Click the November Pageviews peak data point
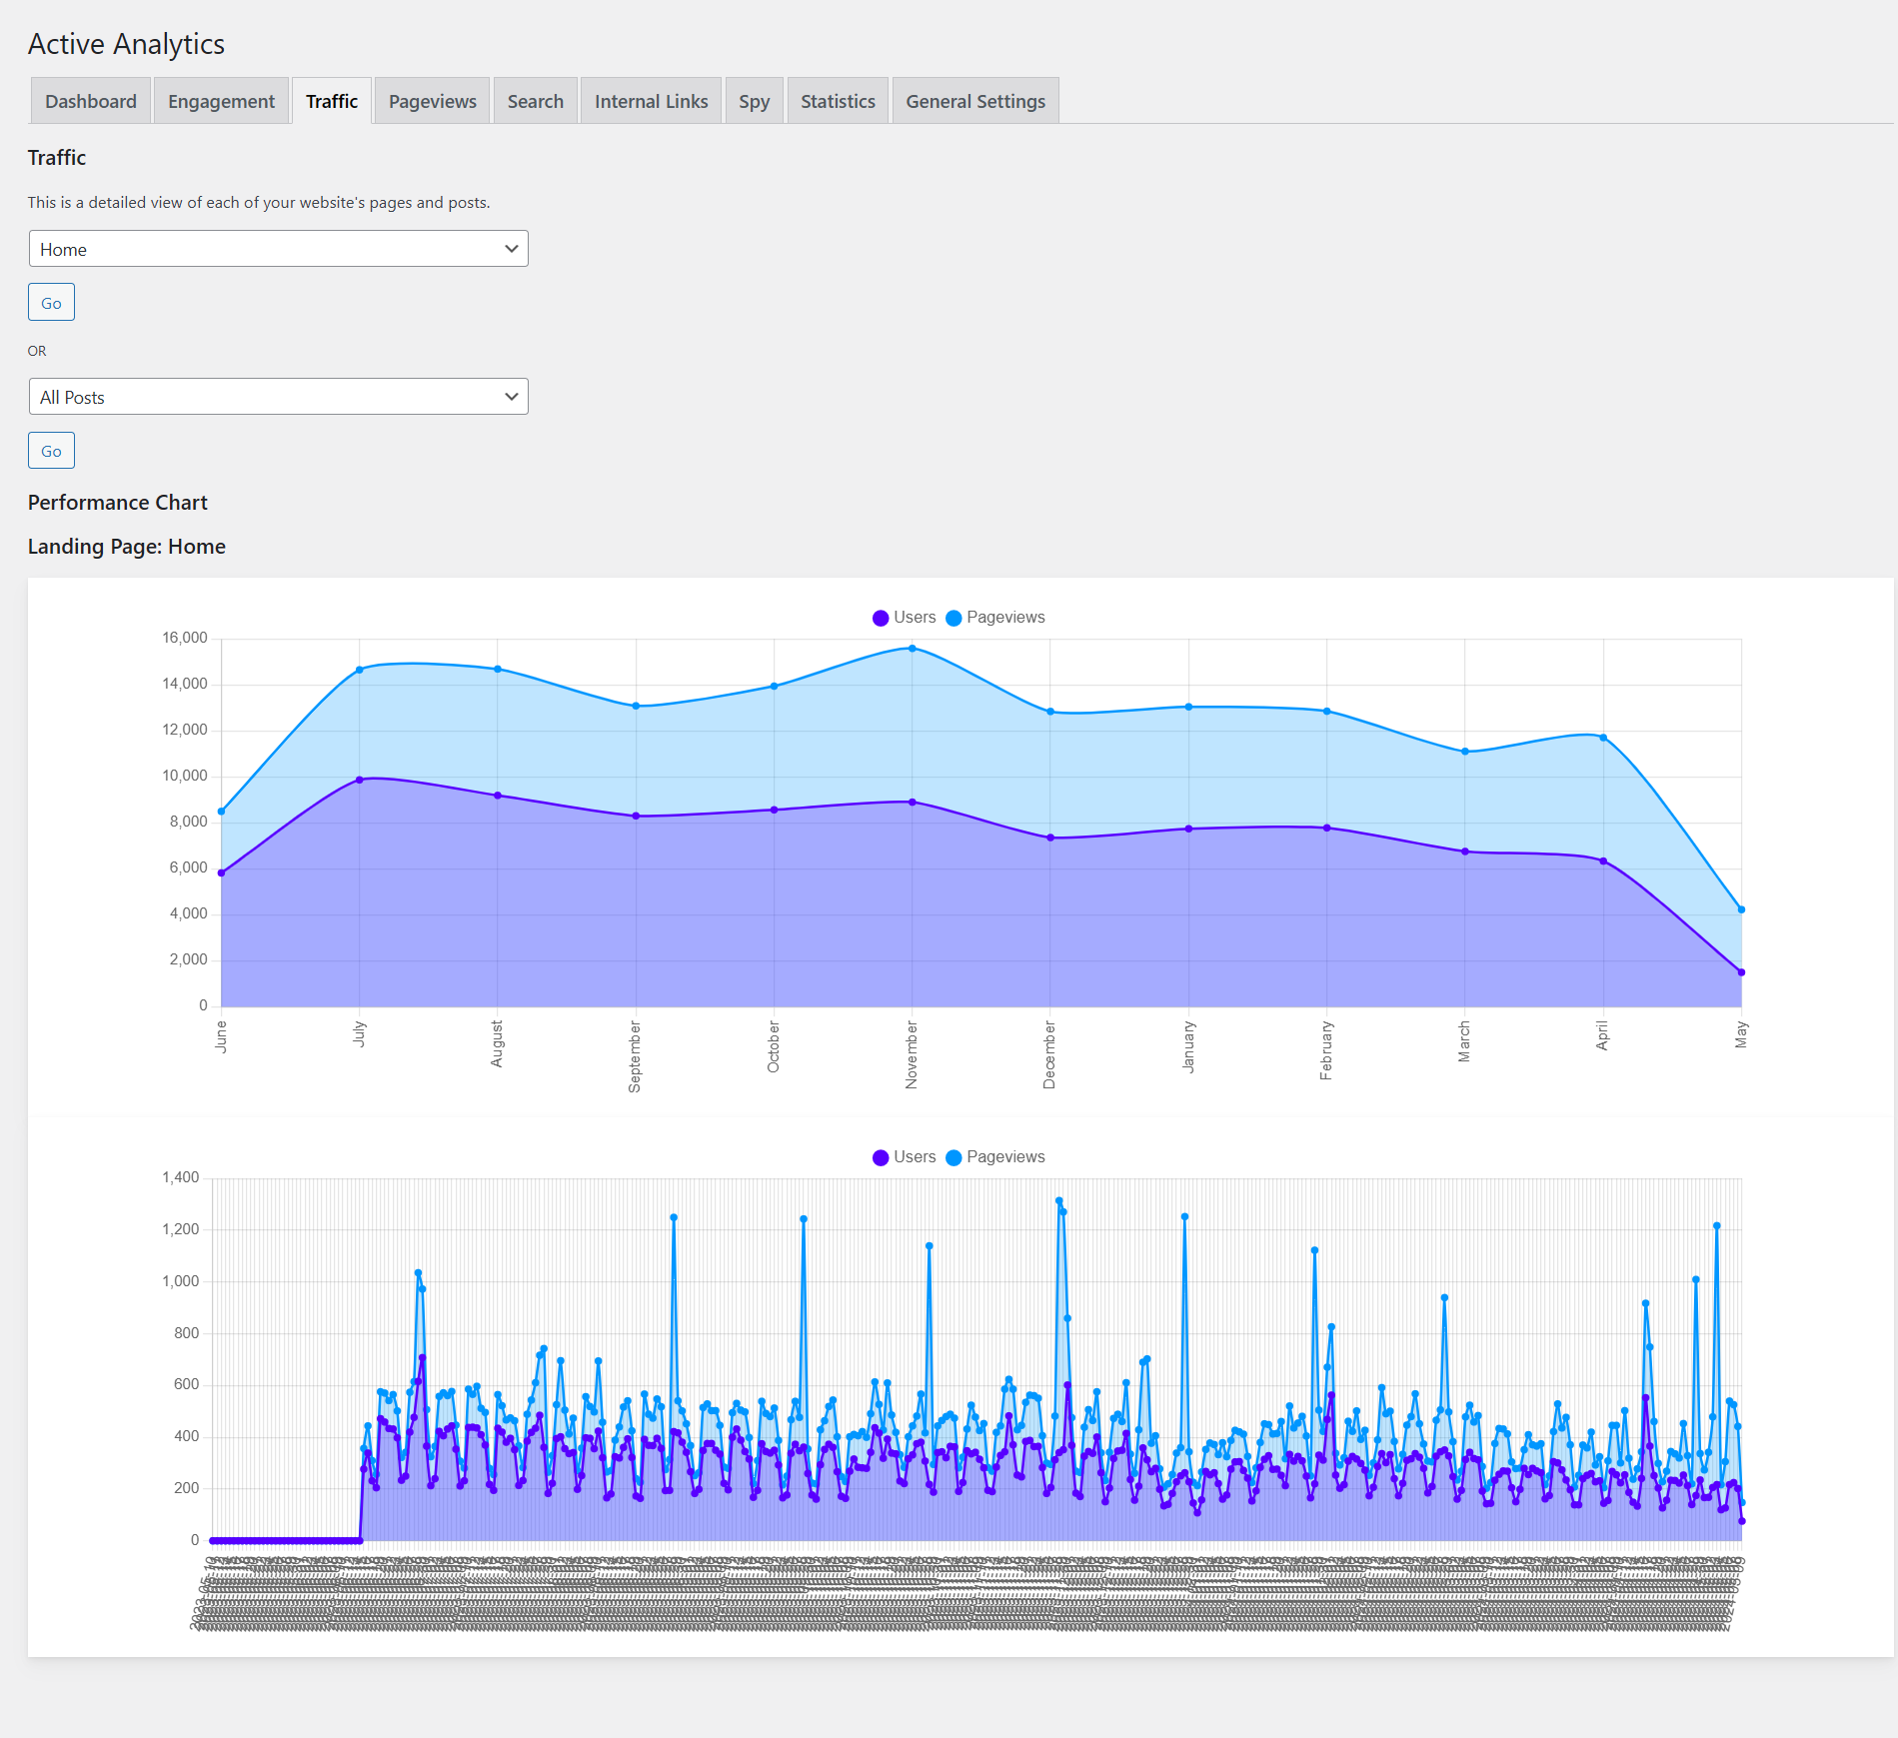The width and height of the screenshot is (1898, 1738). (912, 649)
